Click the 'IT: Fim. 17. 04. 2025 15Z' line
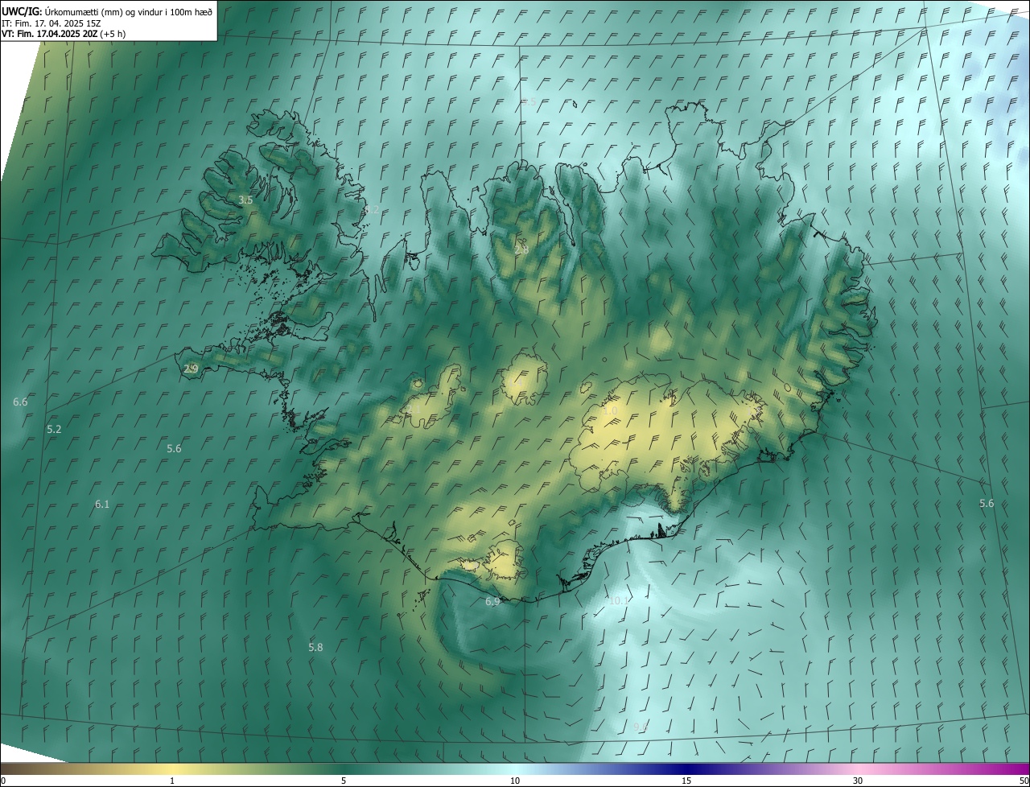This screenshot has width=1030, height=787. pyautogui.click(x=51, y=23)
